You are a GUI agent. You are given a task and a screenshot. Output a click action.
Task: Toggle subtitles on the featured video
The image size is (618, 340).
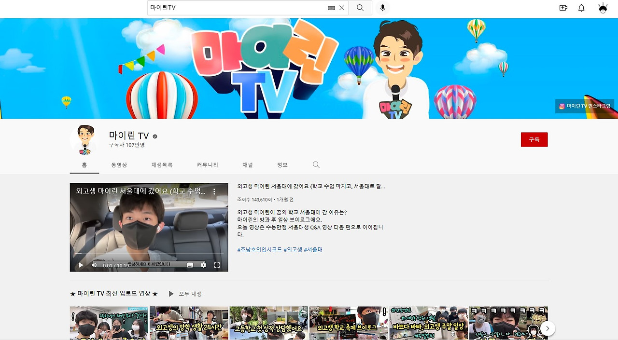click(x=190, y=265)
